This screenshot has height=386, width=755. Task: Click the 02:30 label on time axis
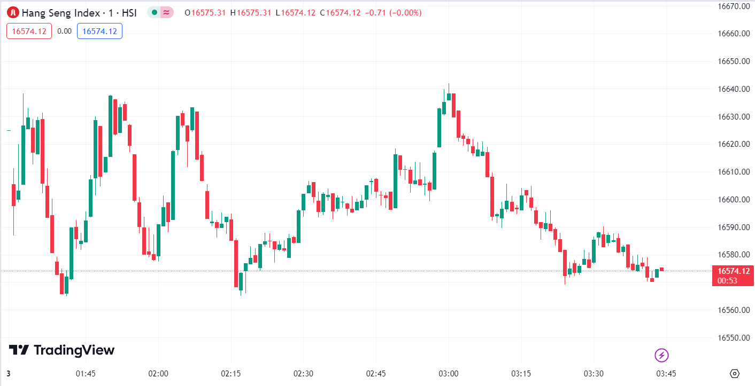coord(303,373)
